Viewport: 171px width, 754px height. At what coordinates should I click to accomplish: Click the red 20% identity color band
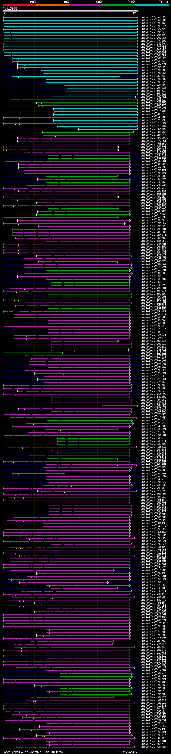(x=19, y=5)
